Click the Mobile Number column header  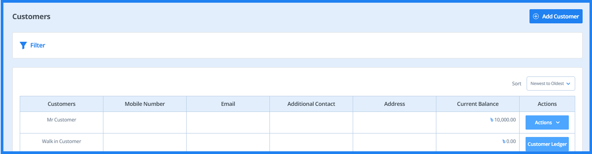(145, 104)
